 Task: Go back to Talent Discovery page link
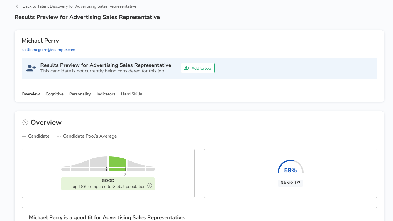coord(79,6)
